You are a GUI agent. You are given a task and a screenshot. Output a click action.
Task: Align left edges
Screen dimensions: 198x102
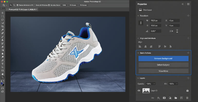coord(140,46)
